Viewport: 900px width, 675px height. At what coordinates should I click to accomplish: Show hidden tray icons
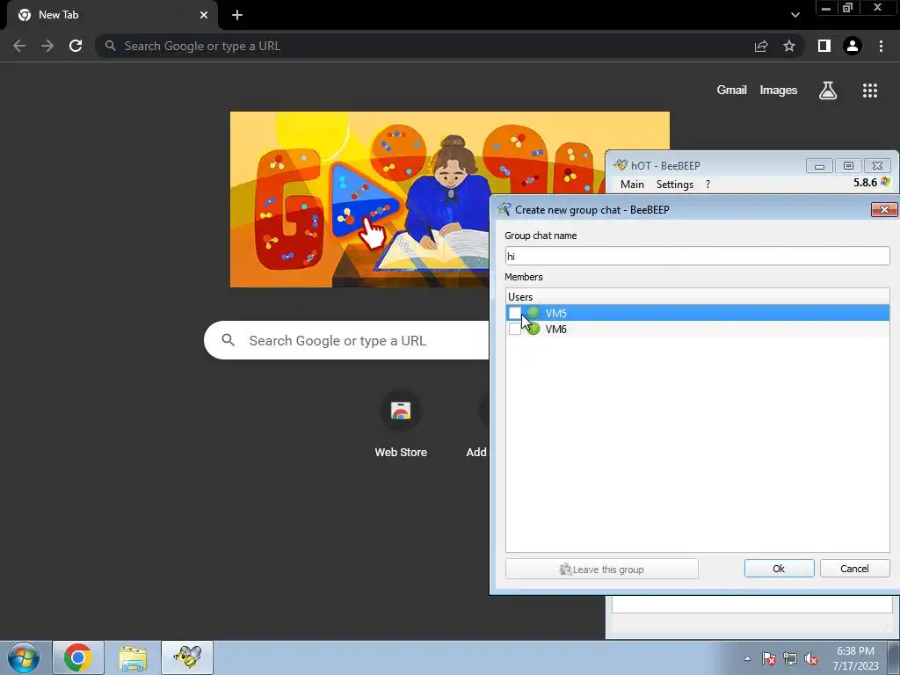747,658
